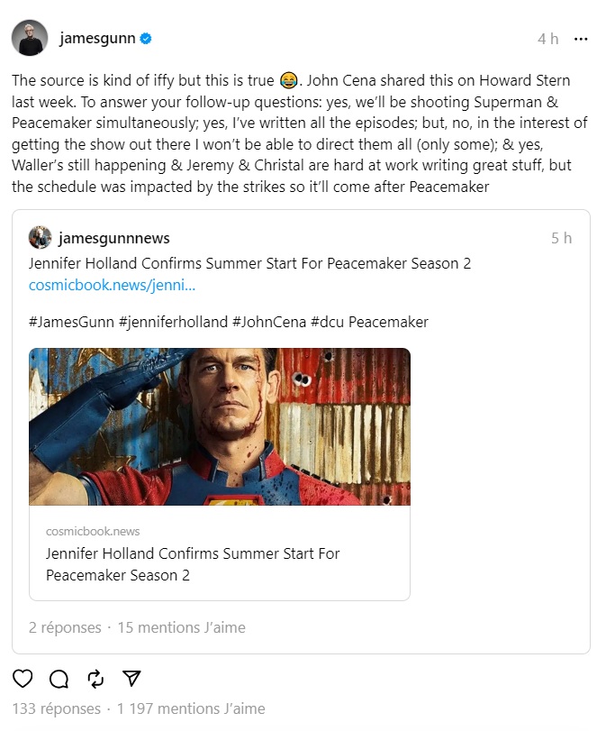Image resolution: width=606 pixels, height=731 pixels.
Task: Open the cosmicbook.news/jenni... link
Action: click(113, 285)
